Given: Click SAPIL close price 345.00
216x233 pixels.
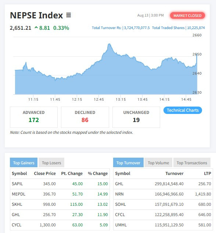Looking at the screenshot, I should coord(49,184).
